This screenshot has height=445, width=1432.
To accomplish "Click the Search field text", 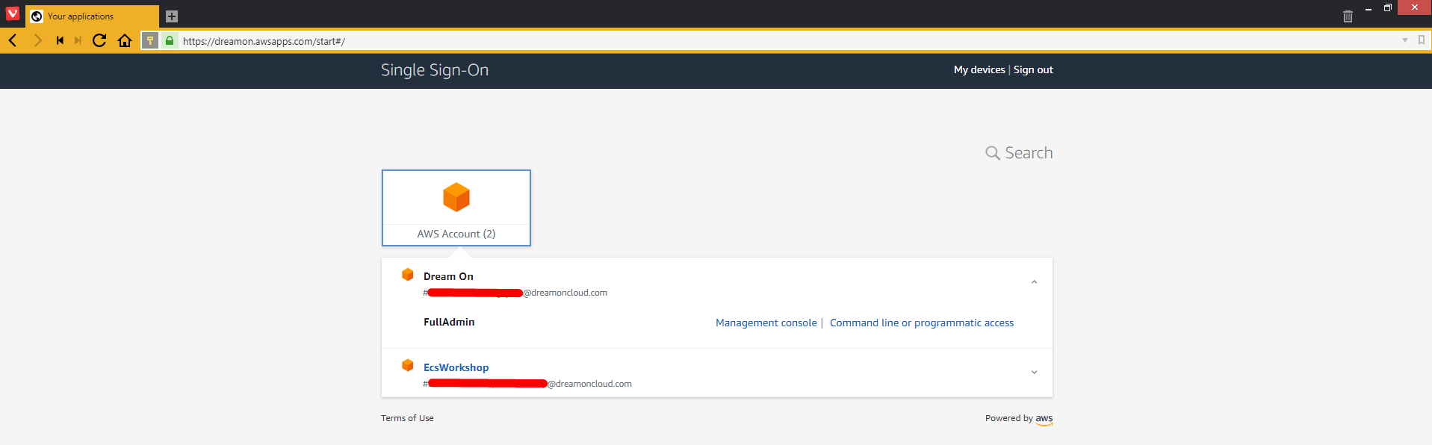I will [1029, 153].
